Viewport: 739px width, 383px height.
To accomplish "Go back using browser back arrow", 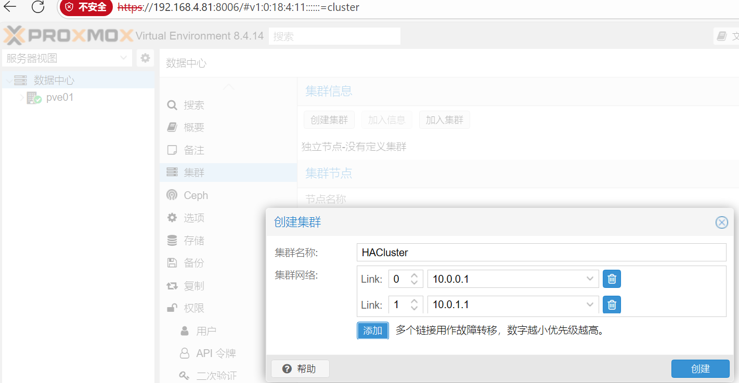I will click(x=10, y=7).
